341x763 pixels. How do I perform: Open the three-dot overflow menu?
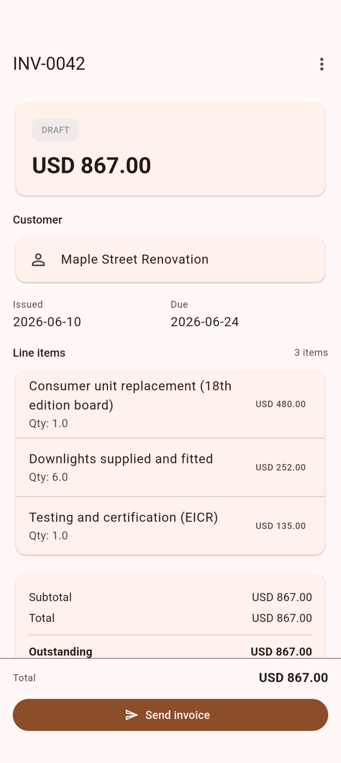coord(322,64)
